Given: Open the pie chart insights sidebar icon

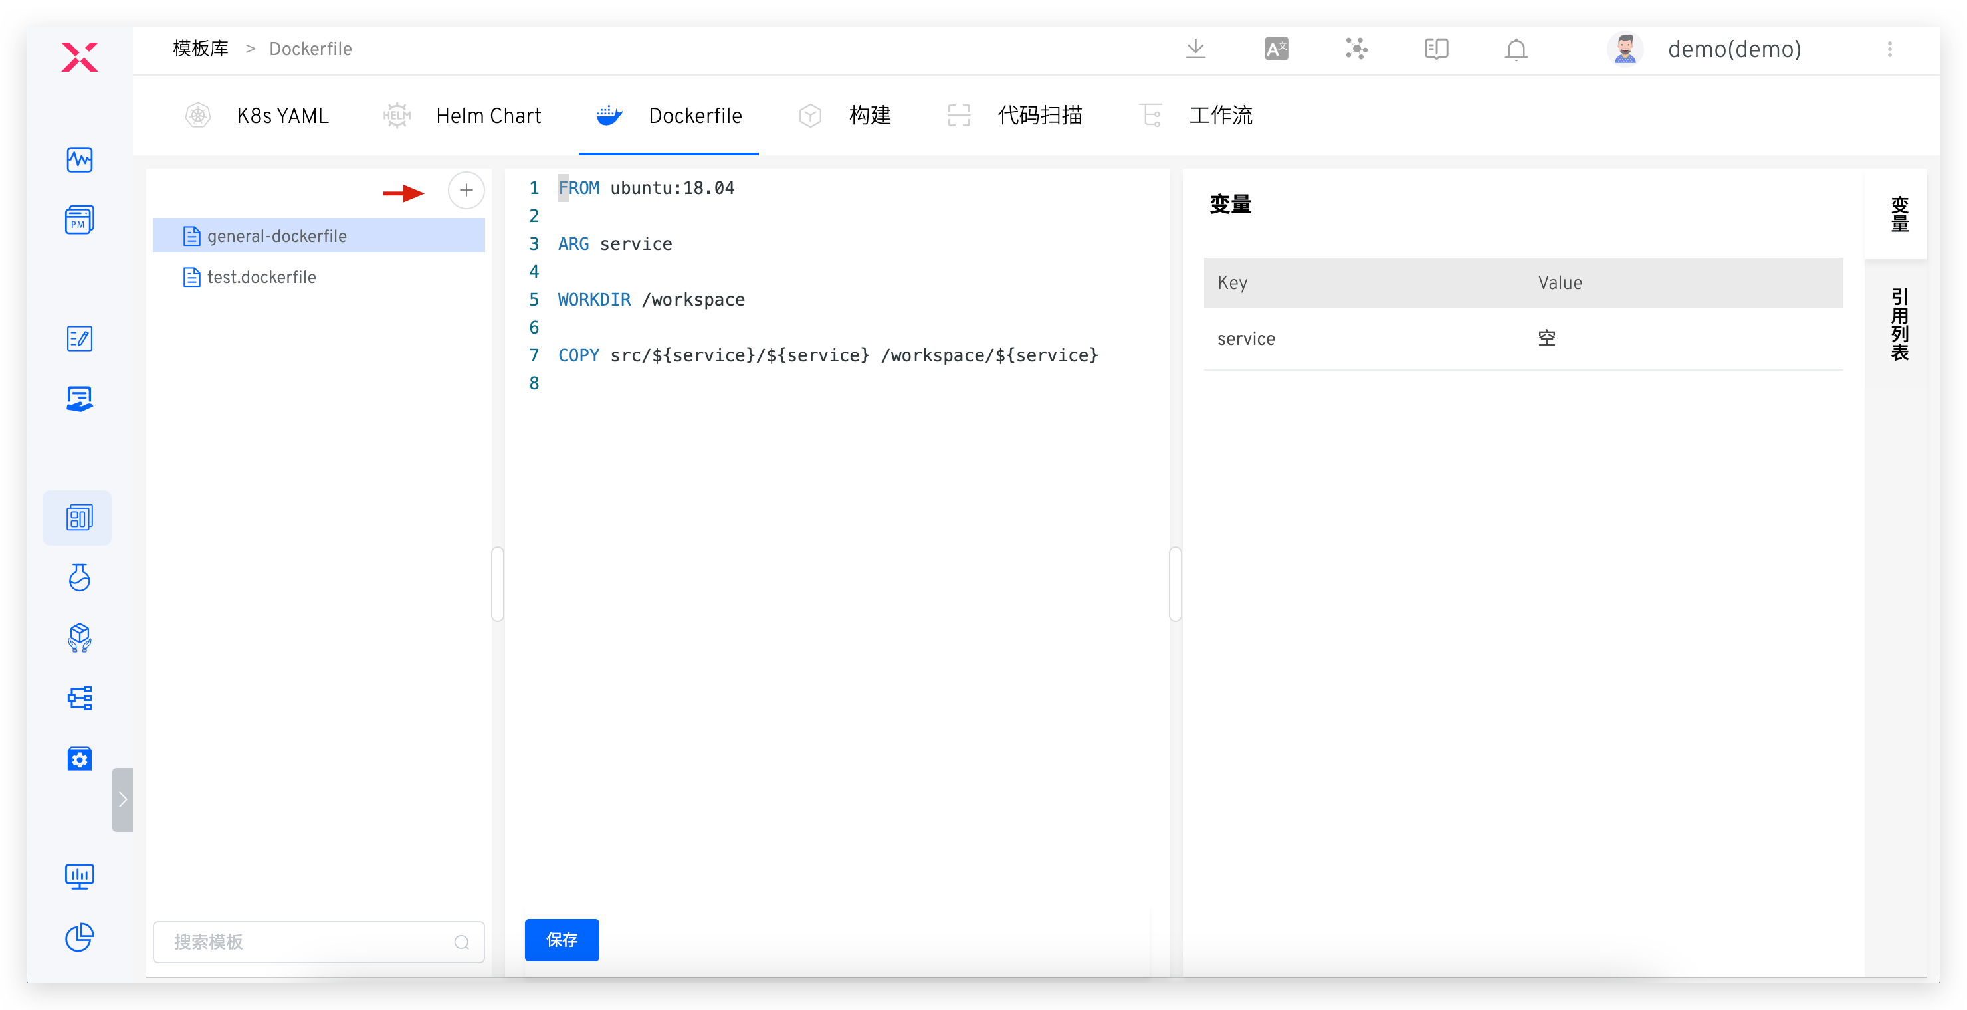Looking at the screenshot, I should (x=80, y=938).
